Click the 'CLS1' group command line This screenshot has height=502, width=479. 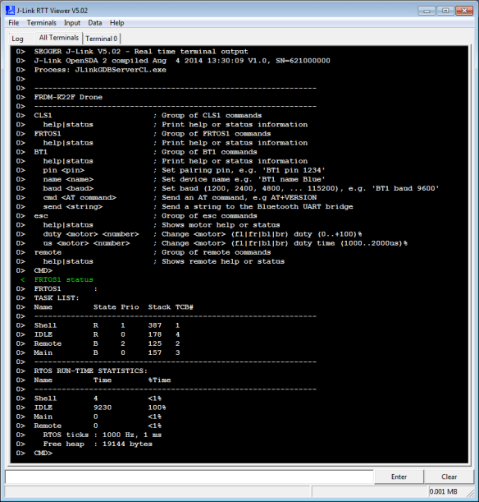[148, 116]
